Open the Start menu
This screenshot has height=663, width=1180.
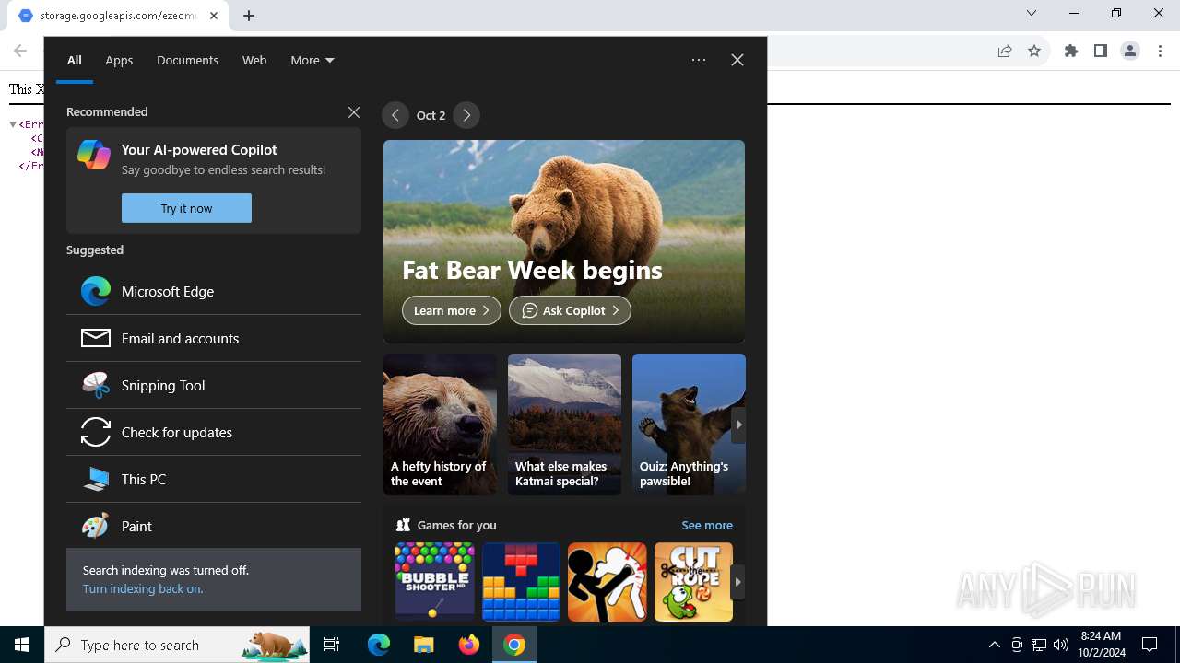coord(22,645)
